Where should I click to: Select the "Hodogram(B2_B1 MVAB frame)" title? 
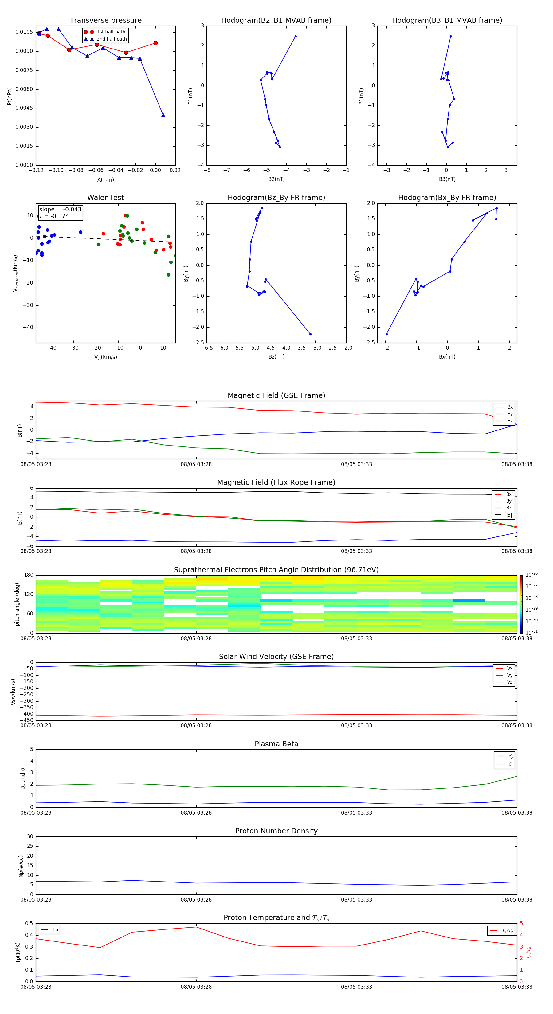[x=276, y=20]
